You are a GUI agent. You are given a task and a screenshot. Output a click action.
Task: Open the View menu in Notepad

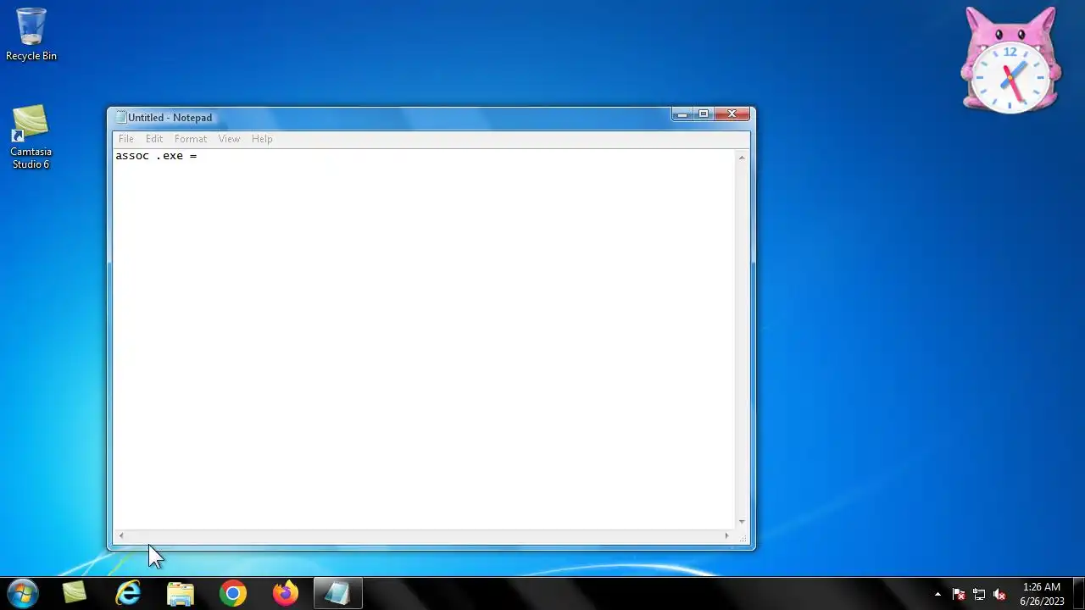point(229,139)
